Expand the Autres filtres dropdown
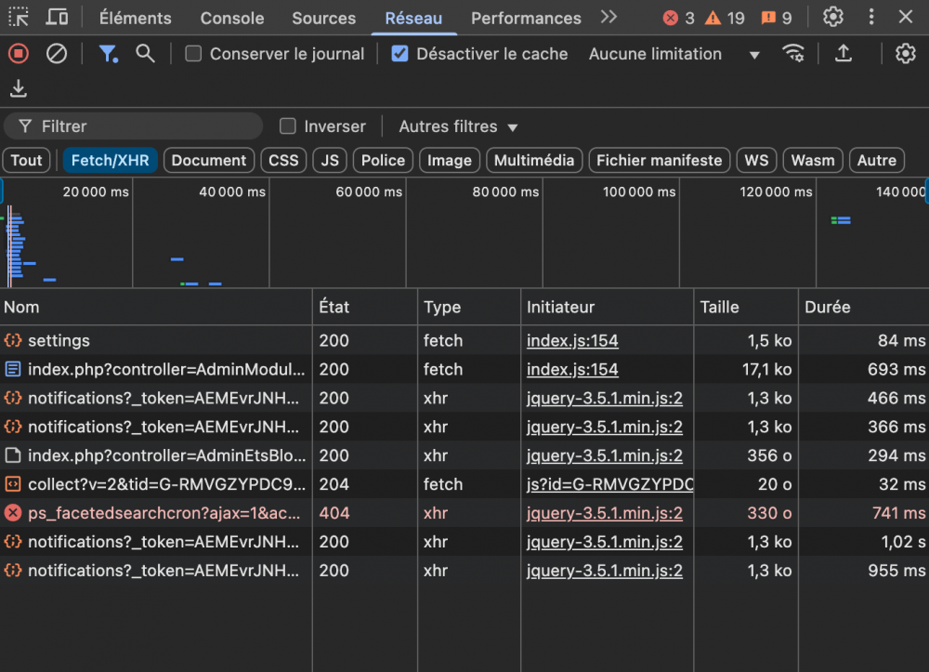Screen dimensions: 929x672 (458, 126)
